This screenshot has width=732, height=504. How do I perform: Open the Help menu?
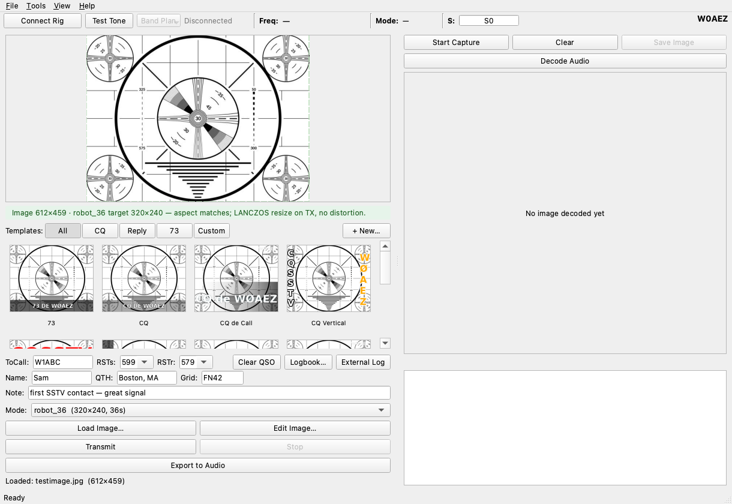[87, 5]
